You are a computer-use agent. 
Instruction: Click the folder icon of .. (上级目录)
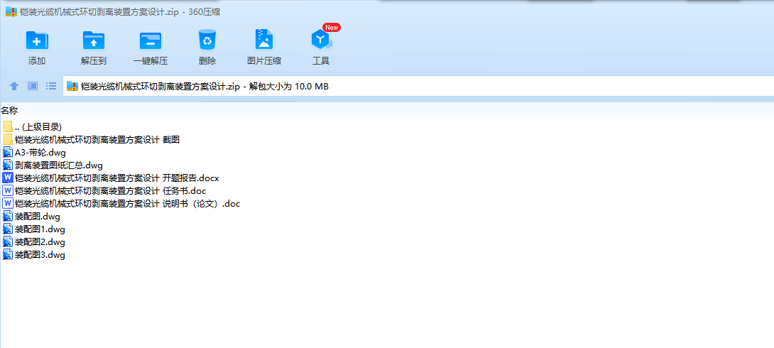click(x=8, y=127)
